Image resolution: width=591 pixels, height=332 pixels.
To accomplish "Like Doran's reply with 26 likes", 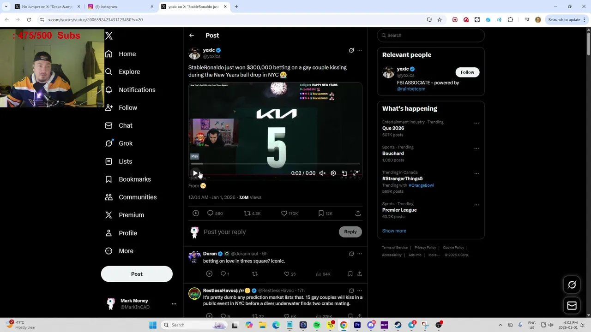I will tap(287, 274).
